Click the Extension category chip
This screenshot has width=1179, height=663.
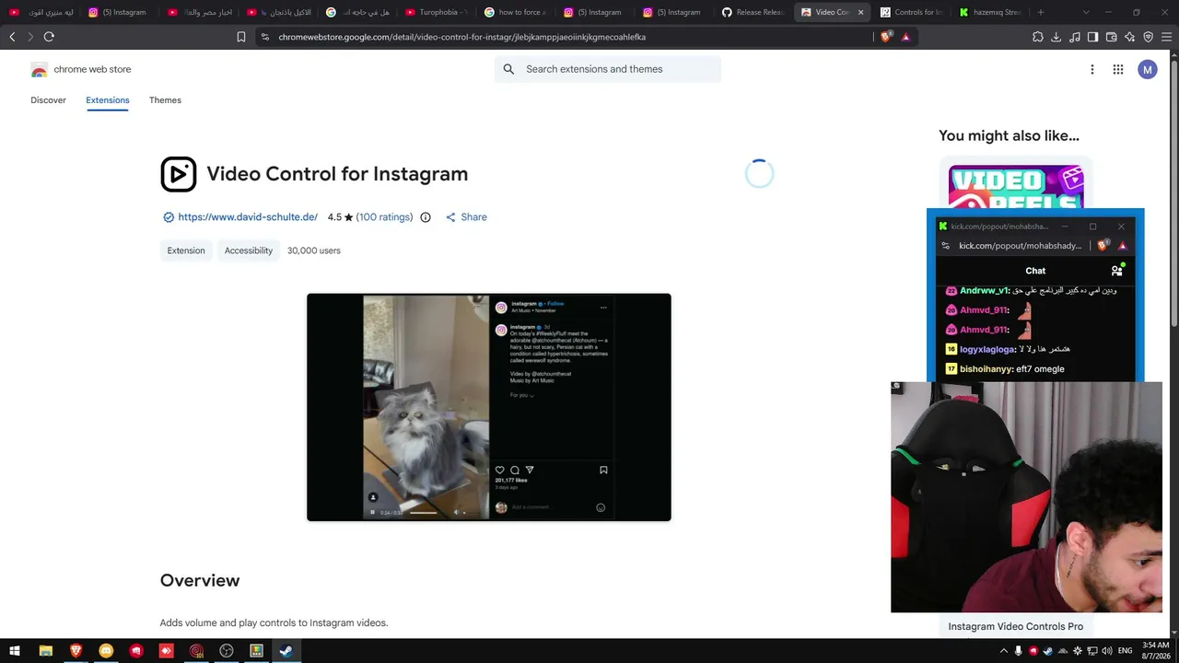186,250
